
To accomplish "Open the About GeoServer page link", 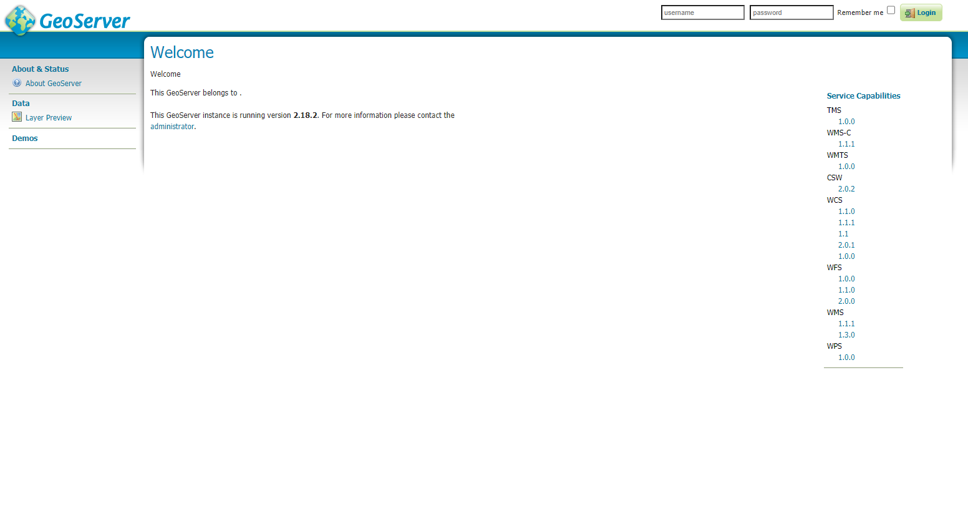I will pyautogui.click(x=54, y=84).
